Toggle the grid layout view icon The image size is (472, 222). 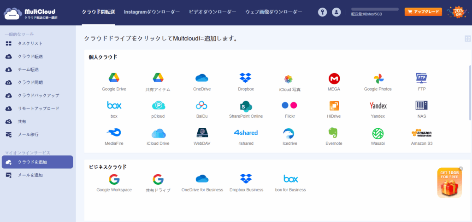point(468,39)
